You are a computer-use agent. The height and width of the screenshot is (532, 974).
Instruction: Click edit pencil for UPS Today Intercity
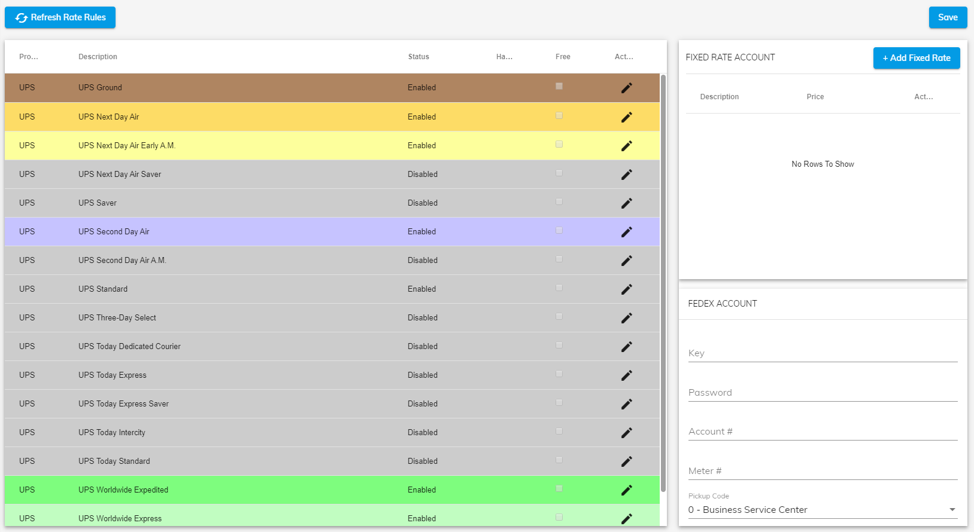click(626, 433)
